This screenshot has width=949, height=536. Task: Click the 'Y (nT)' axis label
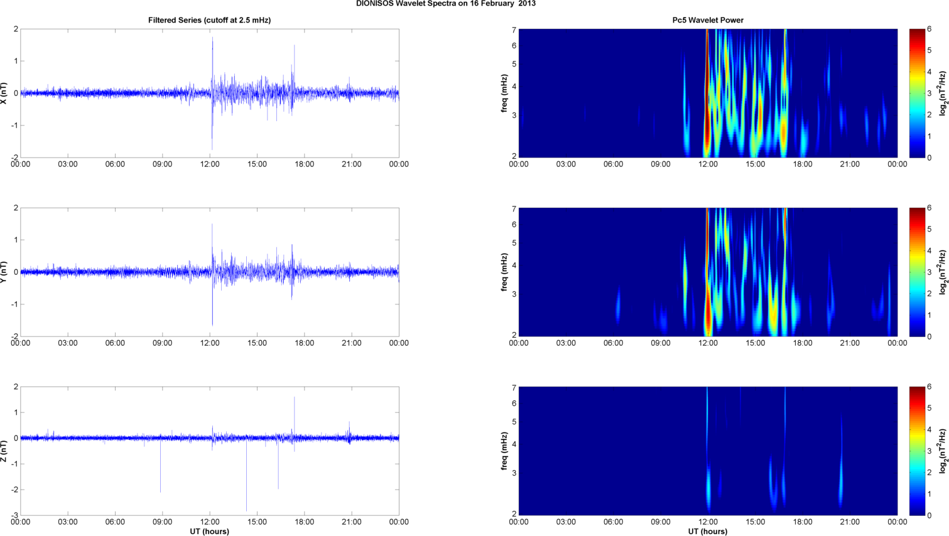coord(5,272)
